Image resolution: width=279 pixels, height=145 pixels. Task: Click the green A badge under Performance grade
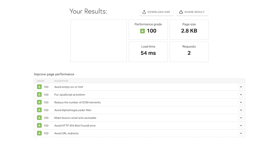coord(142,31)
